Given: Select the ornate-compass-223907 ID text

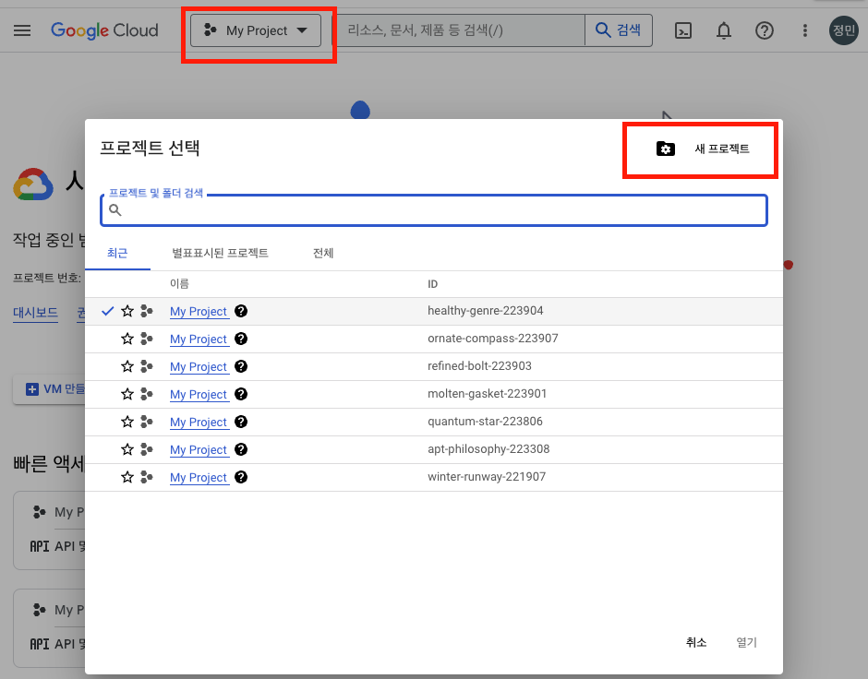Looking at the screenshot, I should (x=493, y=339).
